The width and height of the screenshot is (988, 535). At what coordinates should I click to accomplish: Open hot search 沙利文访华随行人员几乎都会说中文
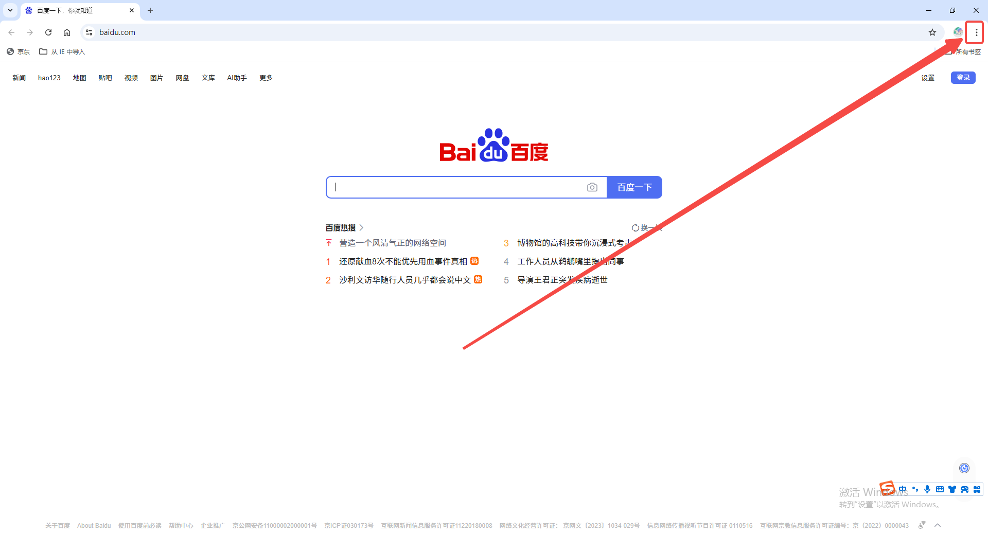coord(405,280)
